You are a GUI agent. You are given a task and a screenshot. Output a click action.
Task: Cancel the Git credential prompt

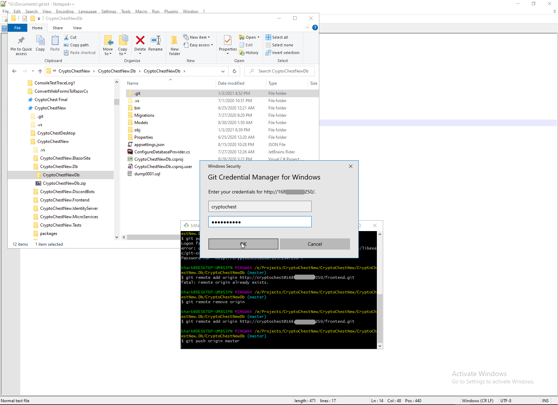coord(315,244)
